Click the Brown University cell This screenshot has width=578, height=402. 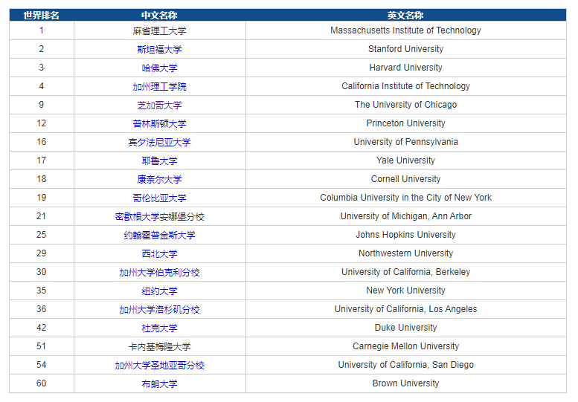[405, 383]
